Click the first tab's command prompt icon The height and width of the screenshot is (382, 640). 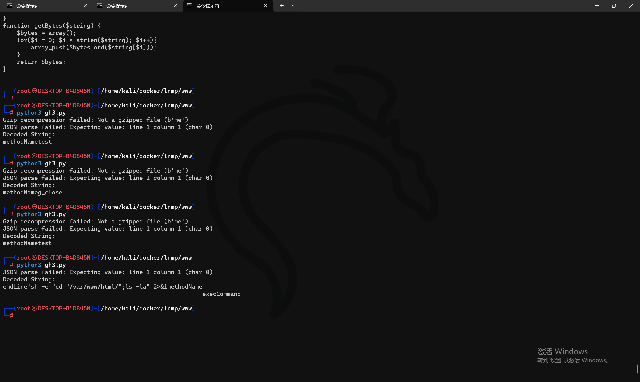pos(9,6)
